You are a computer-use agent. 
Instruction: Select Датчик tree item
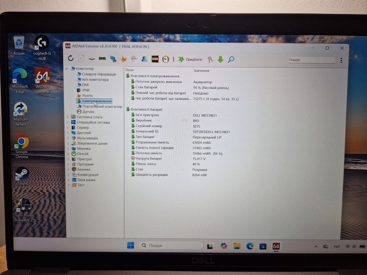[86, 112]
